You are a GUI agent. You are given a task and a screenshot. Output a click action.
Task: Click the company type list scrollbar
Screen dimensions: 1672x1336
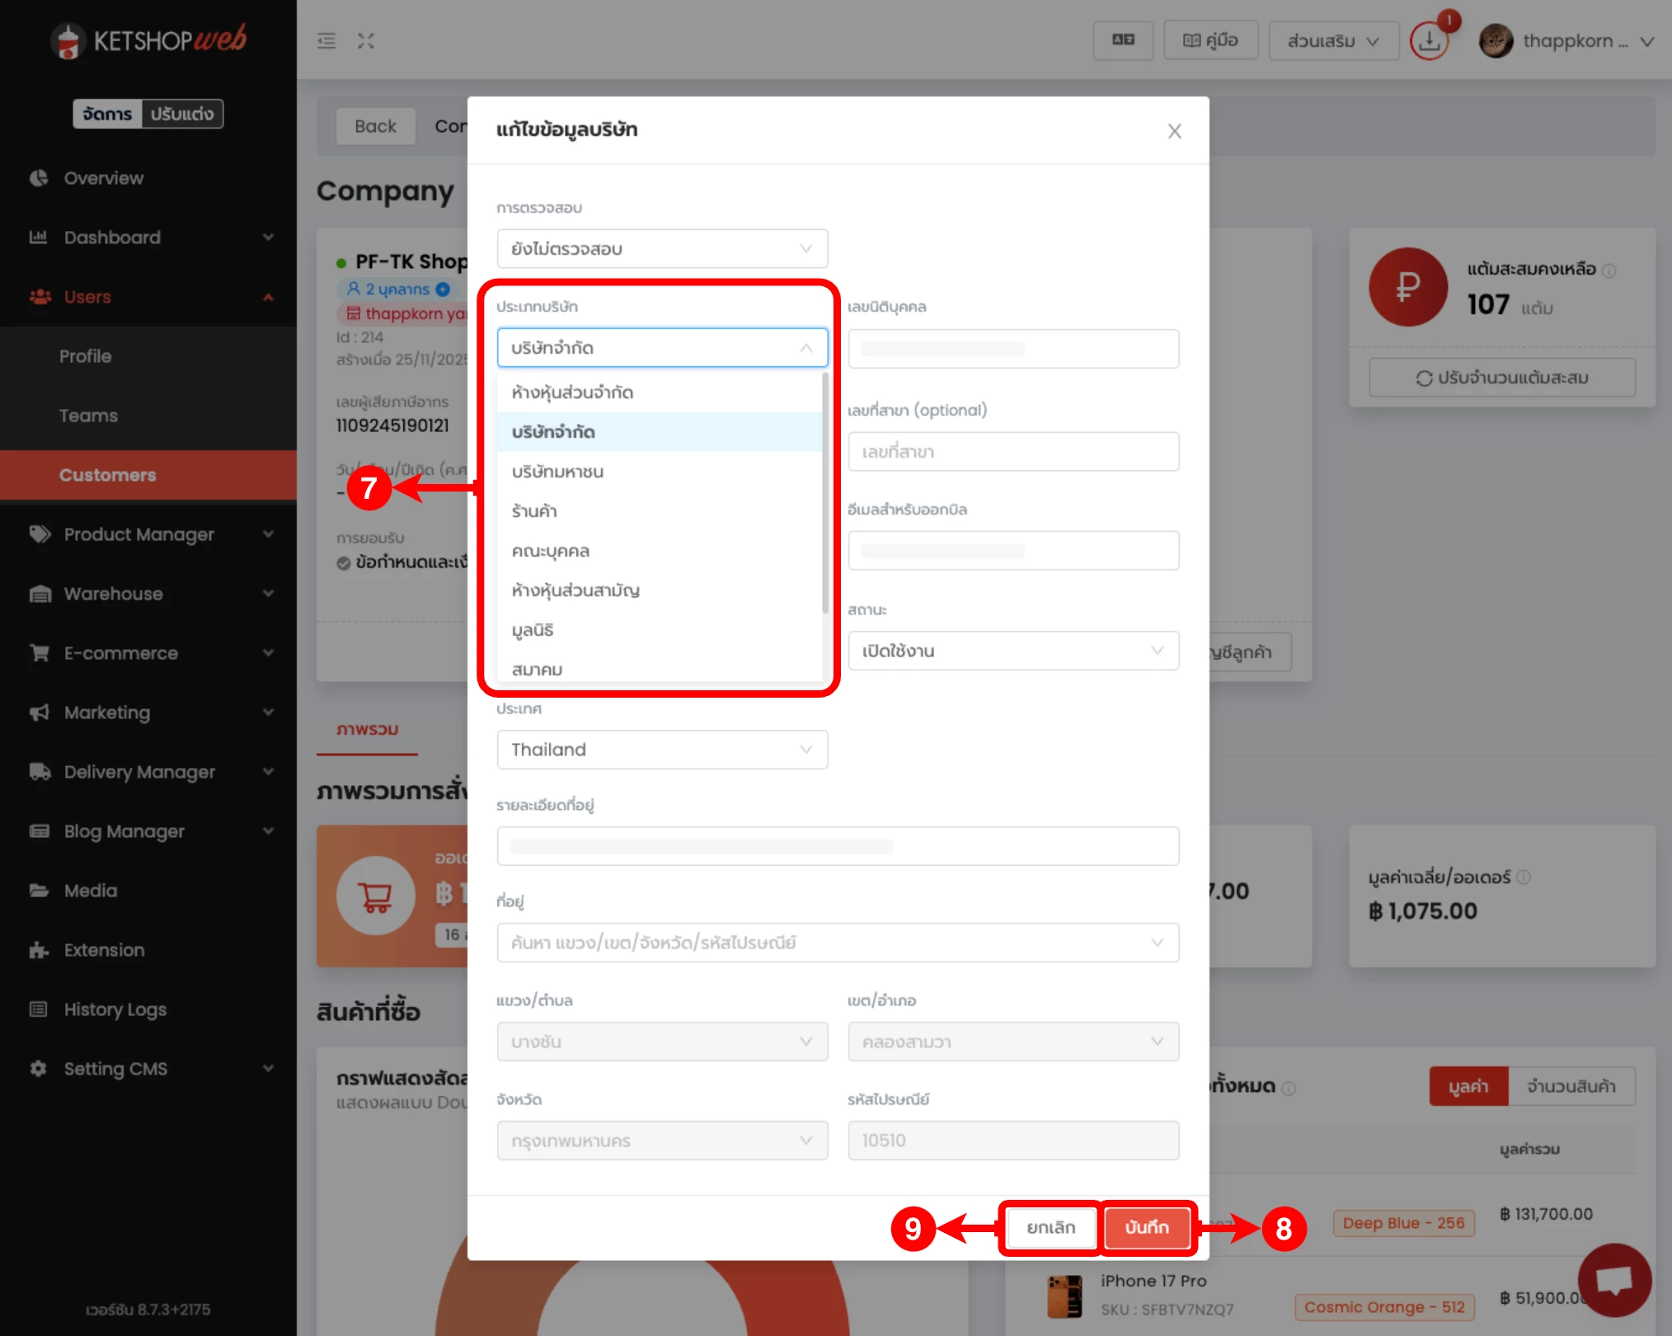pyautogui.click(x=825, y=495)
